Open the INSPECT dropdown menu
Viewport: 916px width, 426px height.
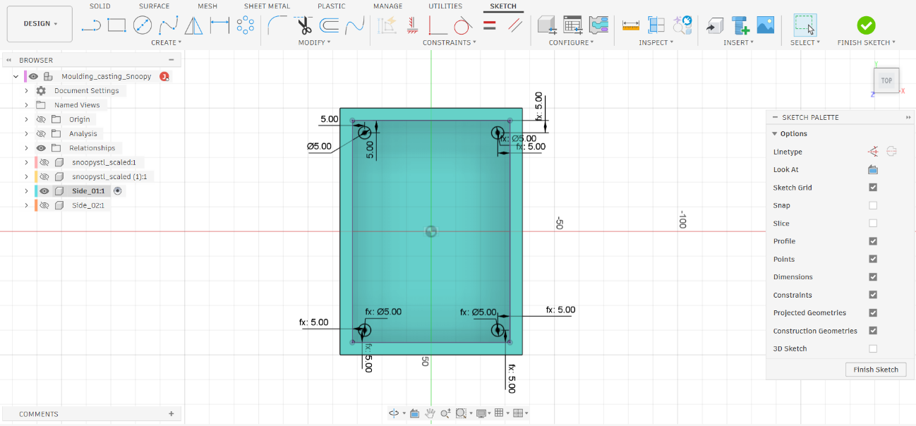tap(656, 42)
